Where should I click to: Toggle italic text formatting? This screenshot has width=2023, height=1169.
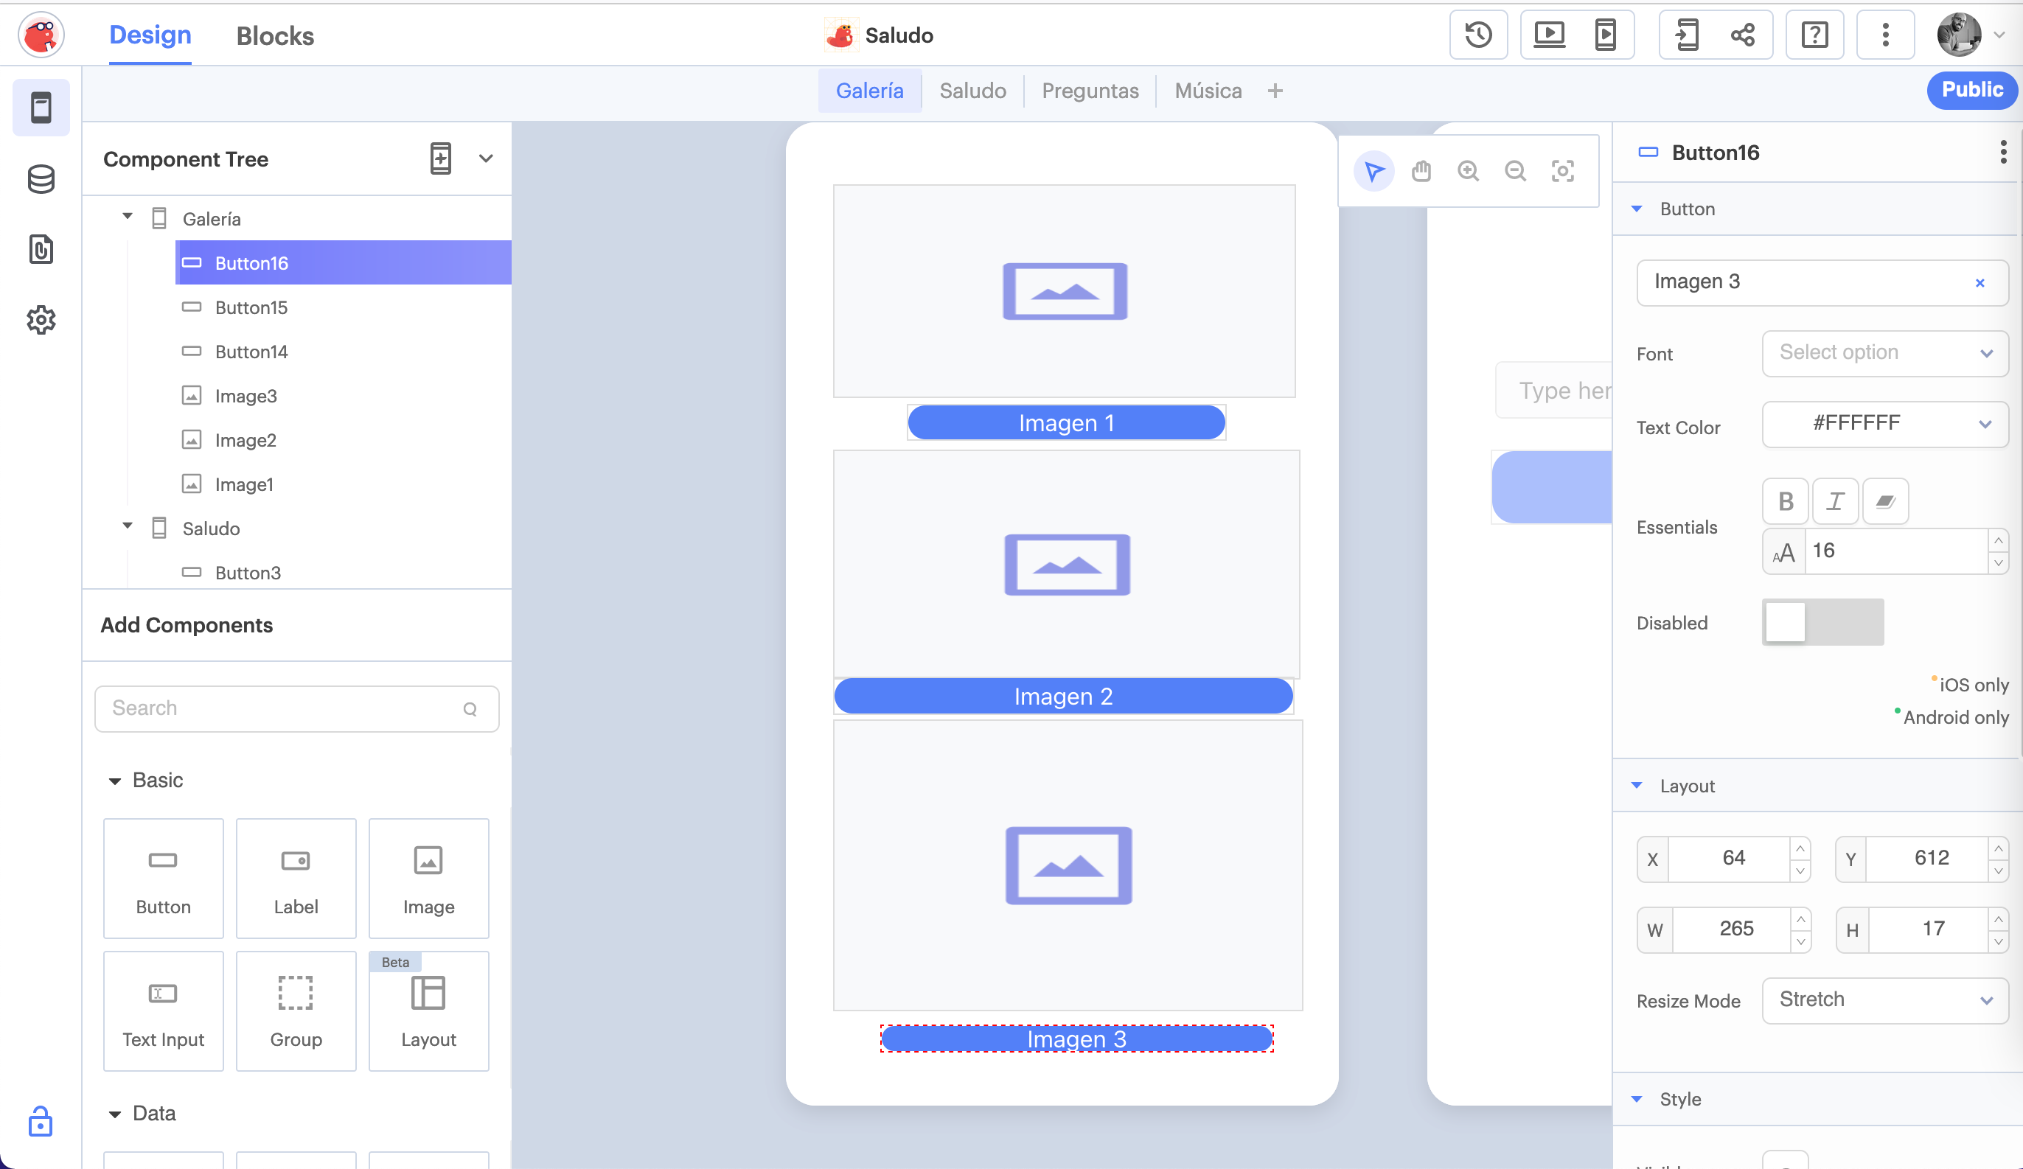(1835, 501)
